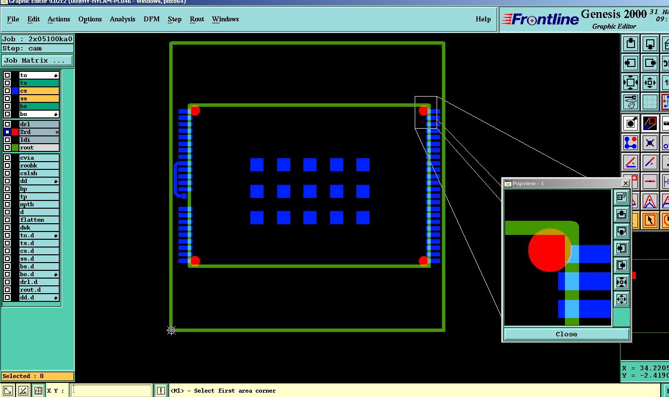Choose the area zoom rectangle tool icon
This screenshot has height=397, width=669.
(x=651, y=123)
